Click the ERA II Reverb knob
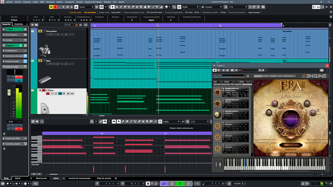 pyautogui.click(x=313, y=112)
